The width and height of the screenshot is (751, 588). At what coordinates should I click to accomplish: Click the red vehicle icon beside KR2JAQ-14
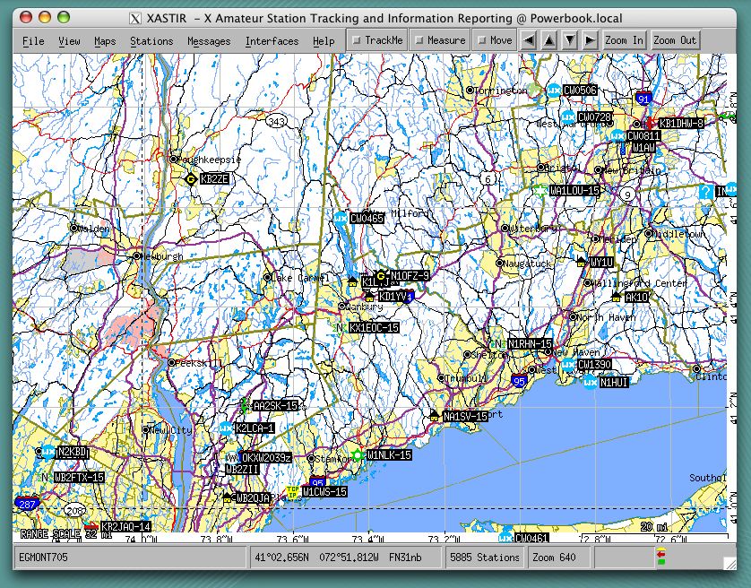click(x=91, y=526)
